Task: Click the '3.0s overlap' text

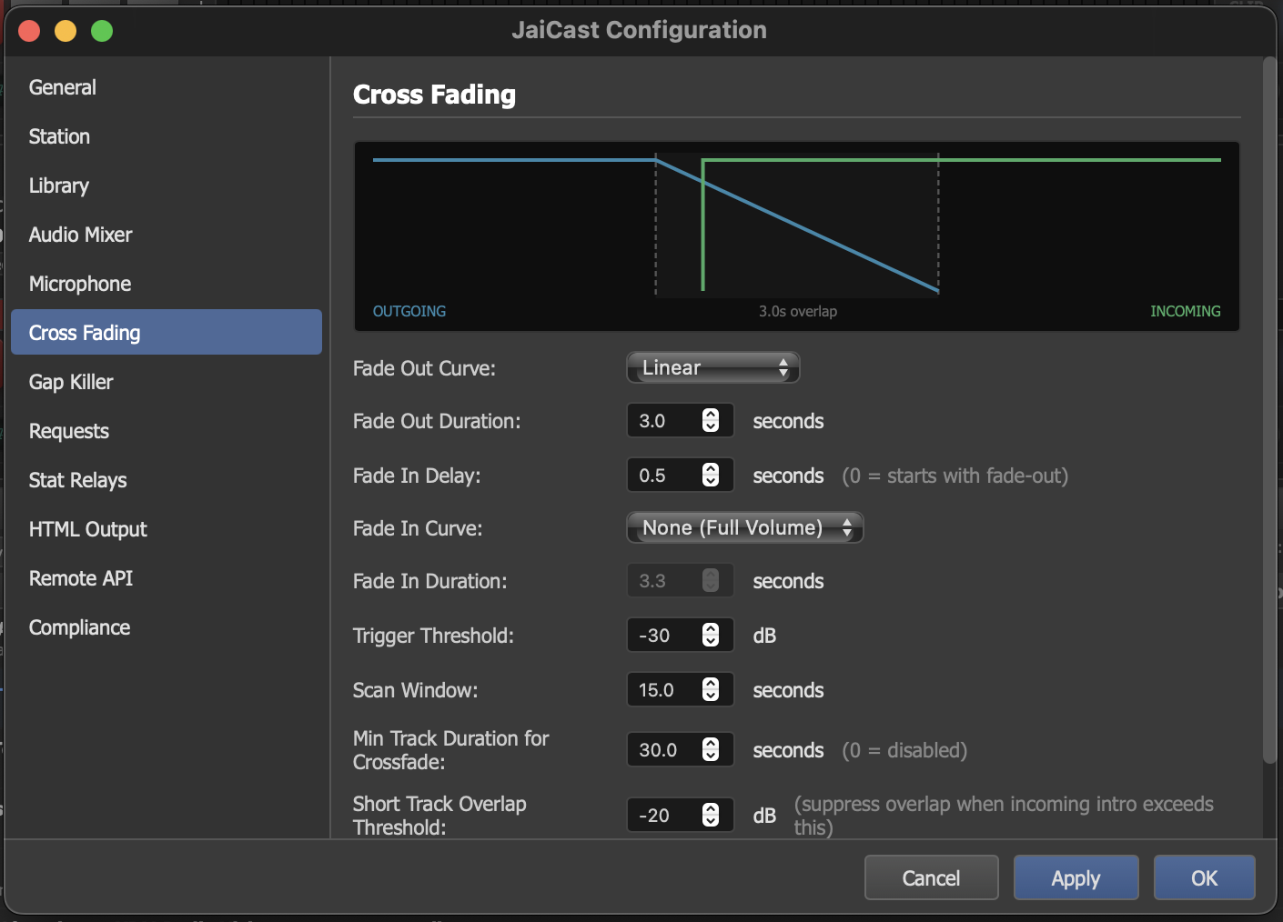Action: click(798, 311)
